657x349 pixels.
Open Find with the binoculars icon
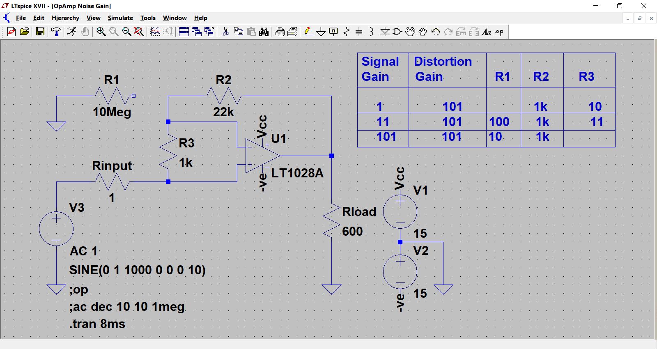click(264, 32)
